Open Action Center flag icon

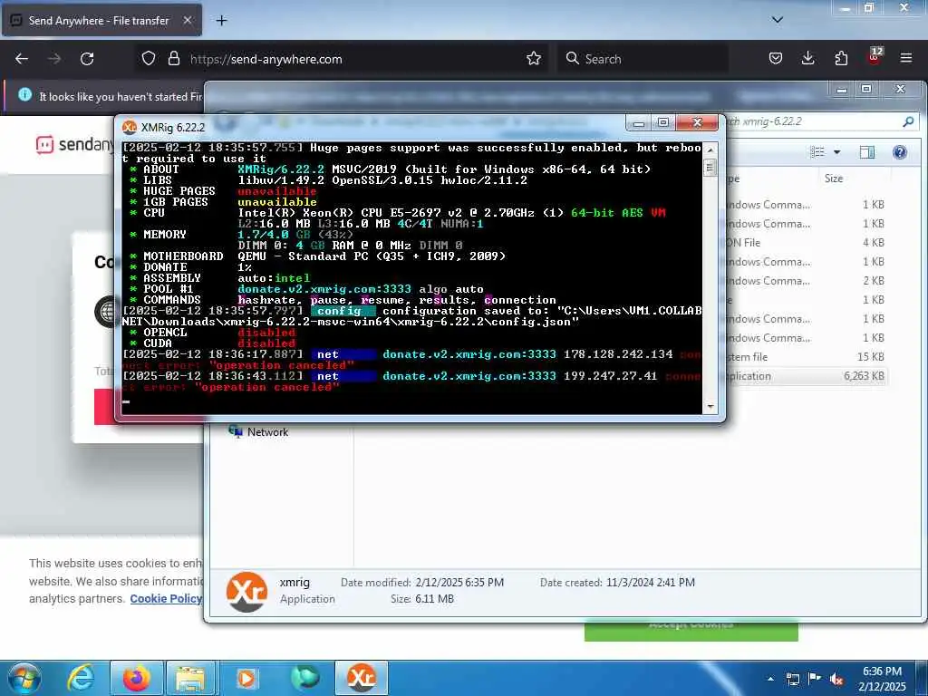pos(815,678)
